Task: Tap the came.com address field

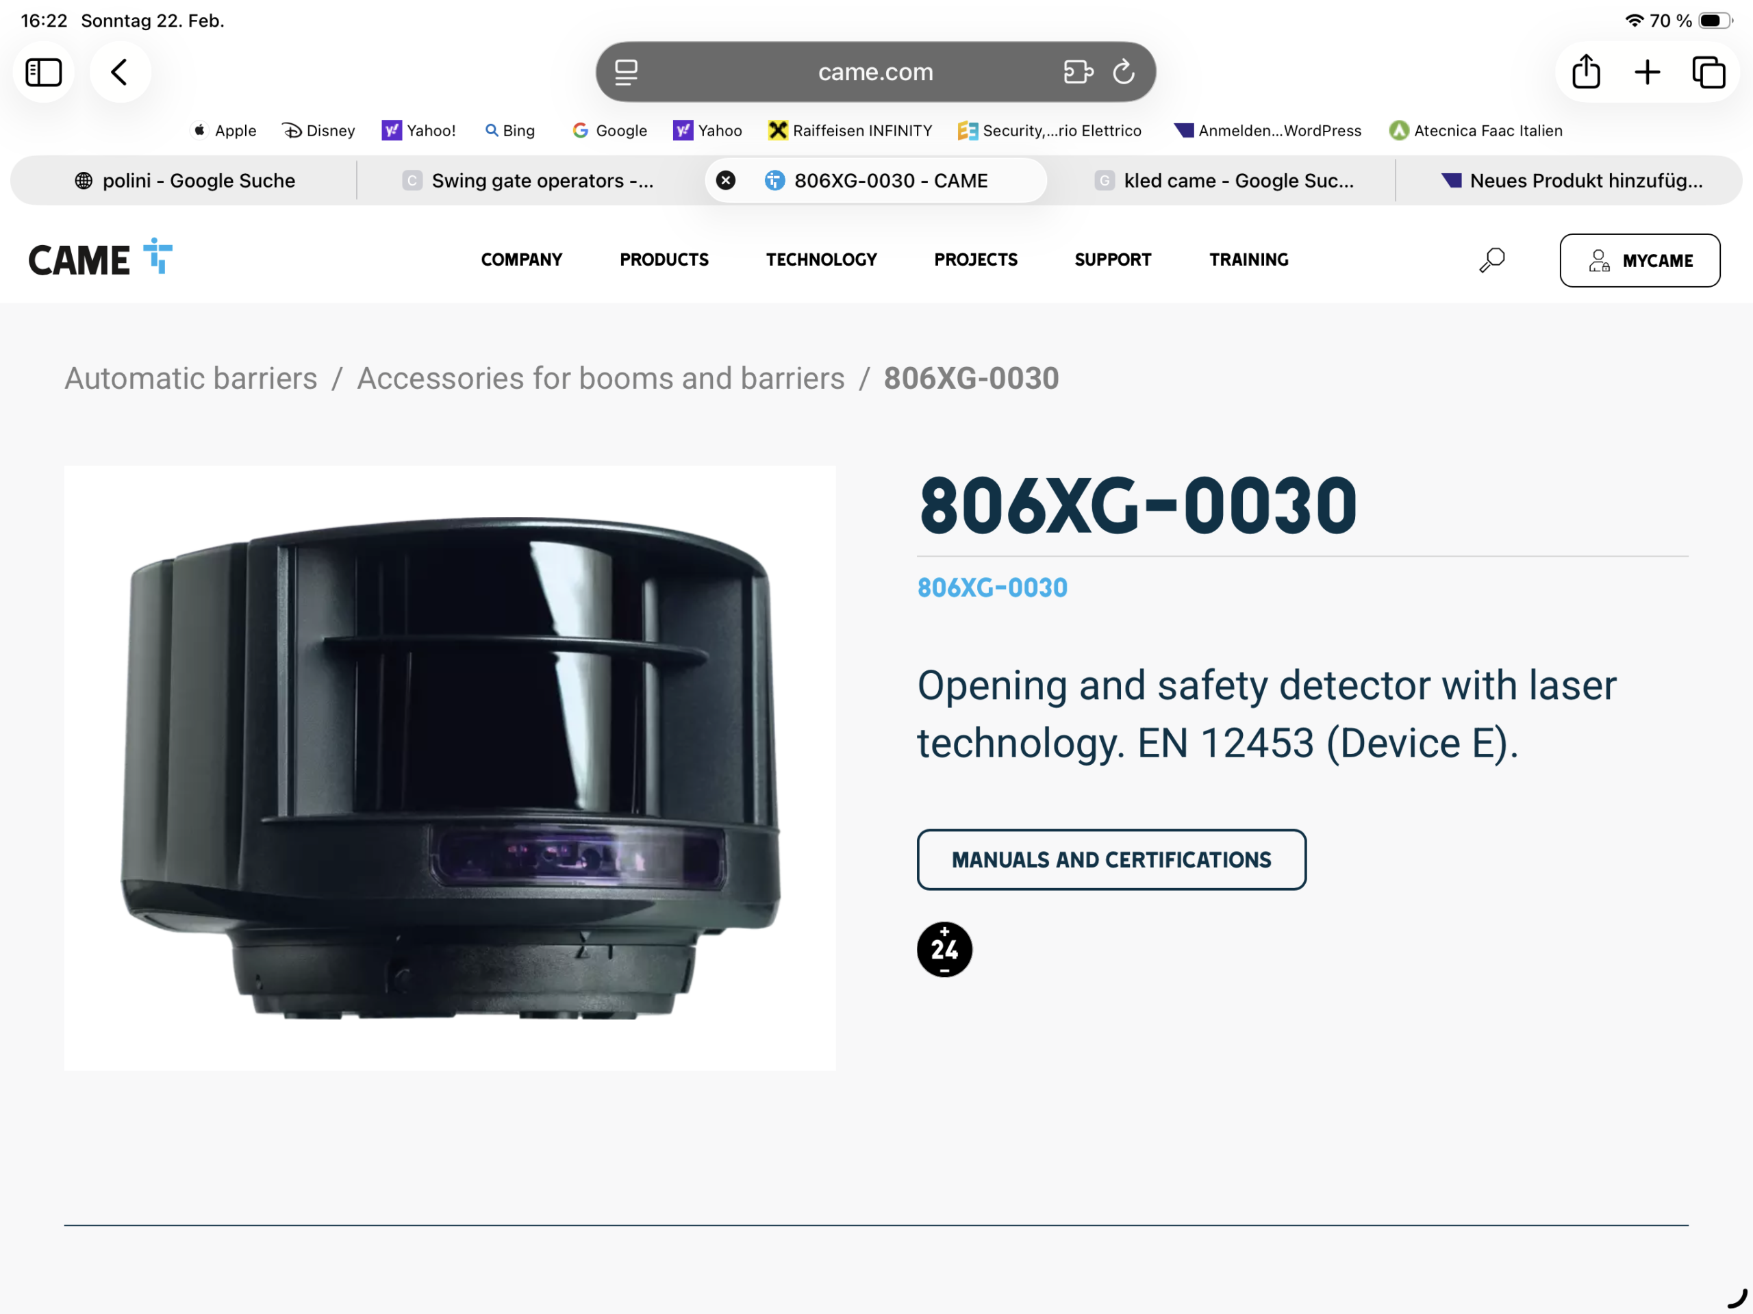Action: pyautogui.click(x=875, y=72)
